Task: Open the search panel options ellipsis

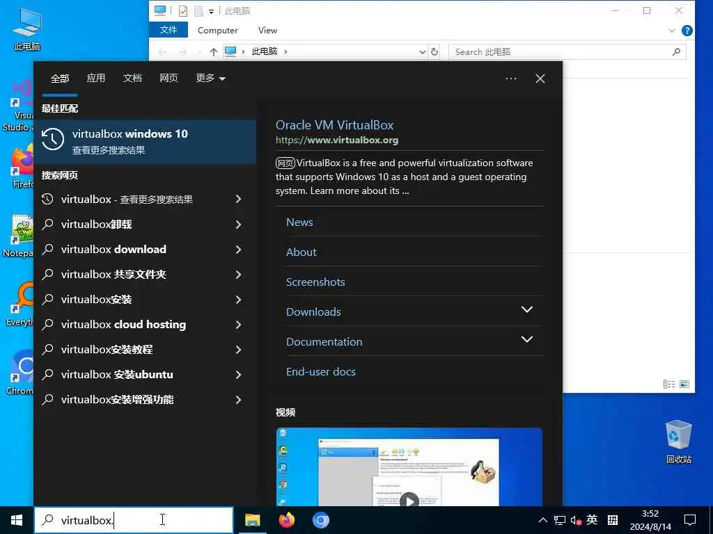Action: pos(510,79)
